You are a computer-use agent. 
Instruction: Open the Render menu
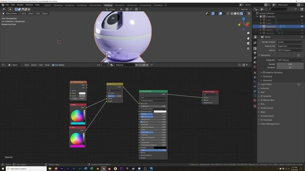tap(20, 5)
